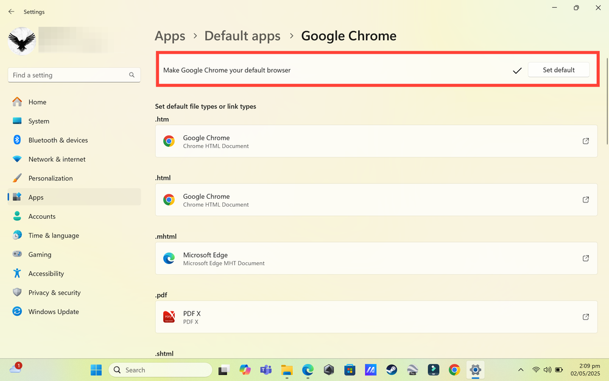Open Network & internet settings
The width and height of the screenshot is (609, 381).
(x=74, y=159)
